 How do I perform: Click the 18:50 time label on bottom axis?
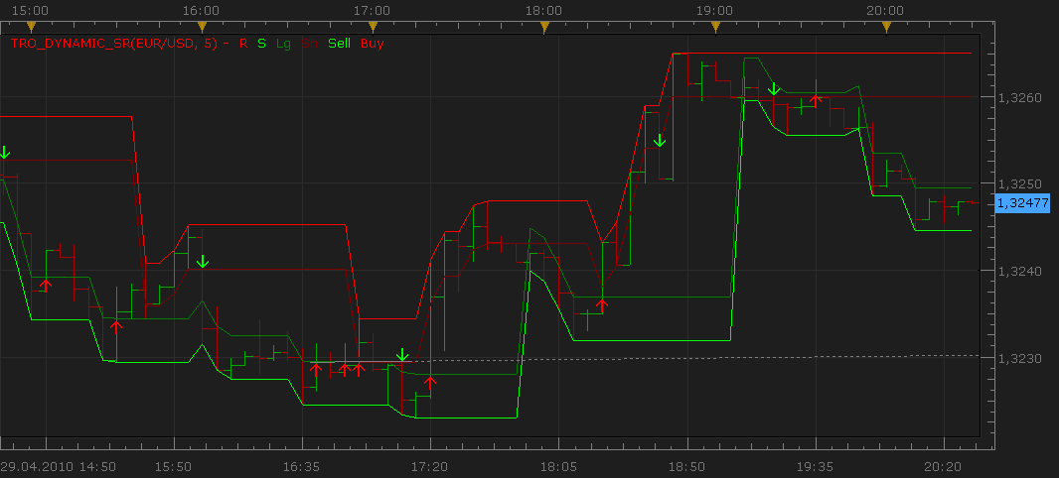tap(687, 466)
